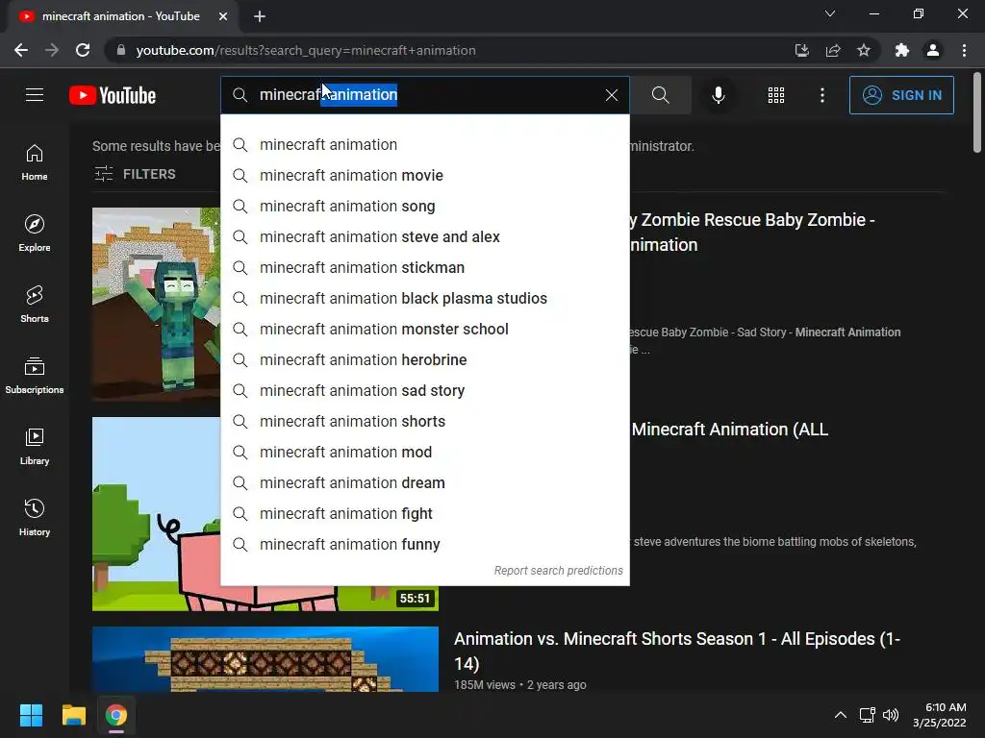Viewport: 985px width, 738px height.
Task: Open the taskbar clock and date
Action: [x=939, y=715]
